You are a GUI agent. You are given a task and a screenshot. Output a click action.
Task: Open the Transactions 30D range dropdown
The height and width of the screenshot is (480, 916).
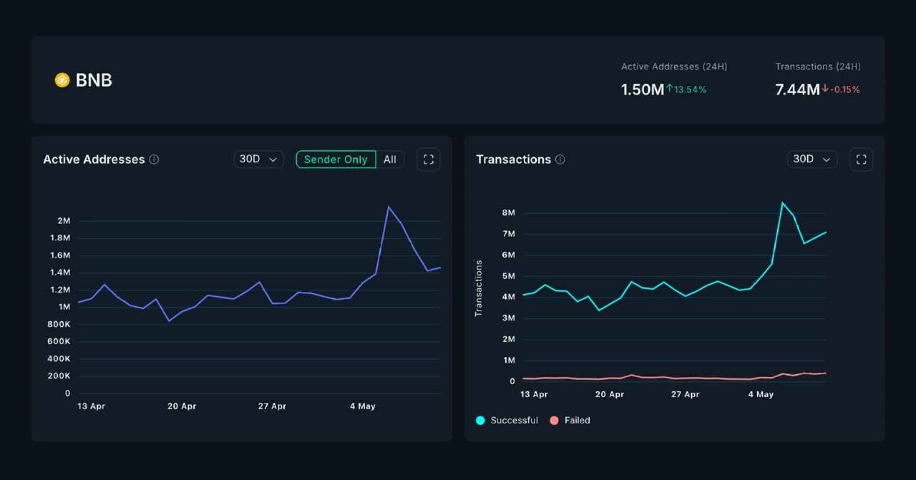(x=812, y=160)
